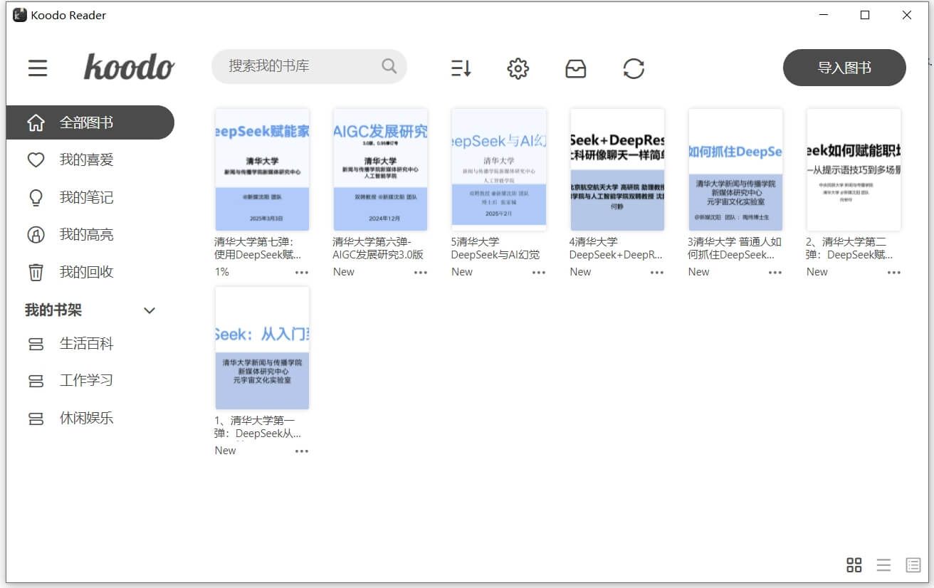Switch to detailed cover view mode
This screenshot has height=588, width=934.
pyautogui.click(x=913, y=565)
